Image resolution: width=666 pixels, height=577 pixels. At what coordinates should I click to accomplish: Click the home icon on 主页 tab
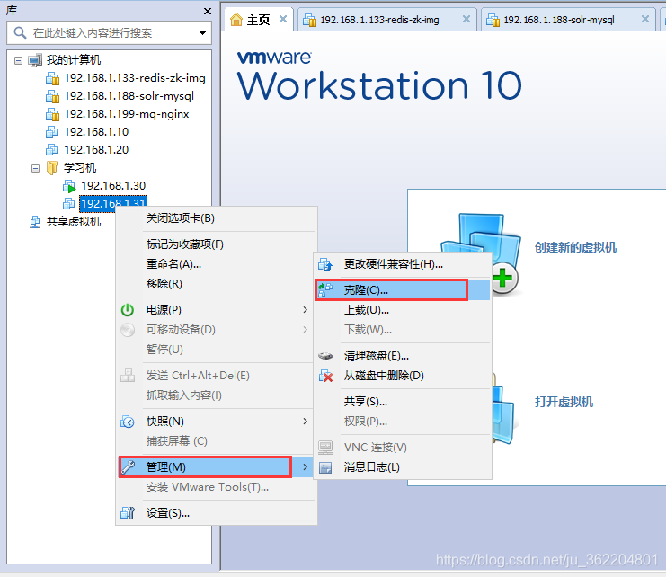236,20
